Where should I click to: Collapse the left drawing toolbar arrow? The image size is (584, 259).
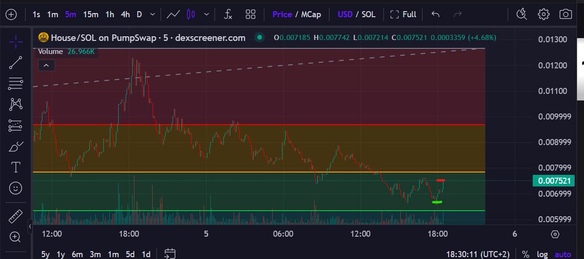pyautogui.click(x=30, y=226)
